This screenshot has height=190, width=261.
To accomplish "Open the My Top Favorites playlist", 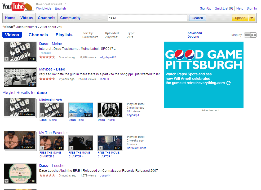I will pyautogui.click(x=54, y=133).
